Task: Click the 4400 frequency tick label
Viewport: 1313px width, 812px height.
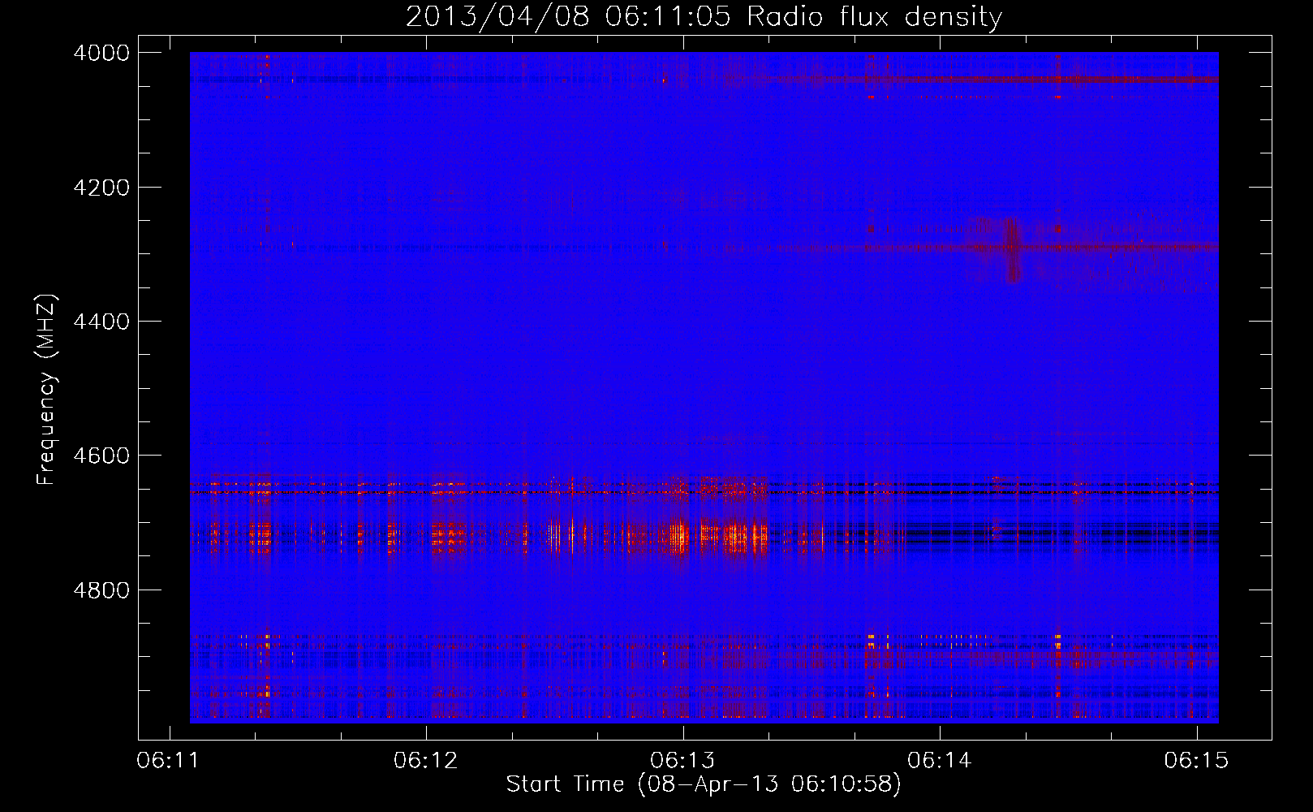Action: coord(101,322)
